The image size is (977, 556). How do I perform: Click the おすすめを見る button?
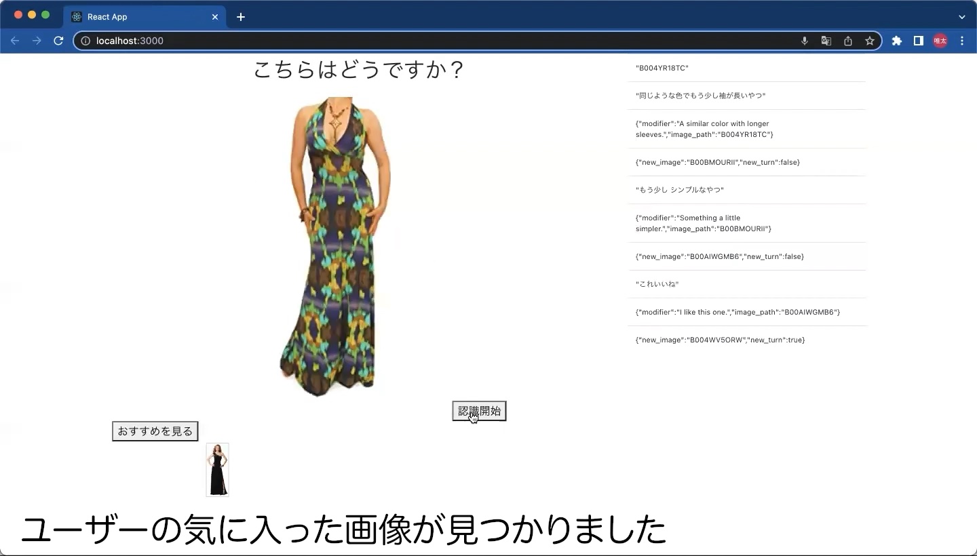155,431
